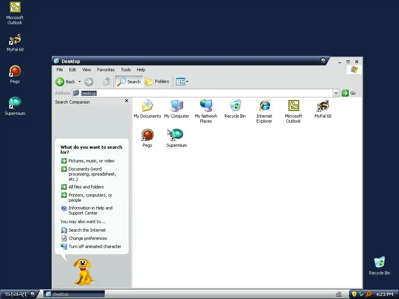Screen dimensions: 399x299
Task: Click the green Go button
Action: point(349,93)
